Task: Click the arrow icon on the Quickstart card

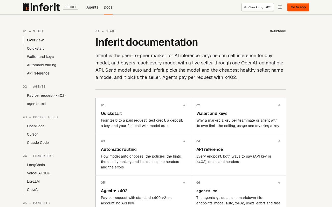Action: click(x=184, y=105)
